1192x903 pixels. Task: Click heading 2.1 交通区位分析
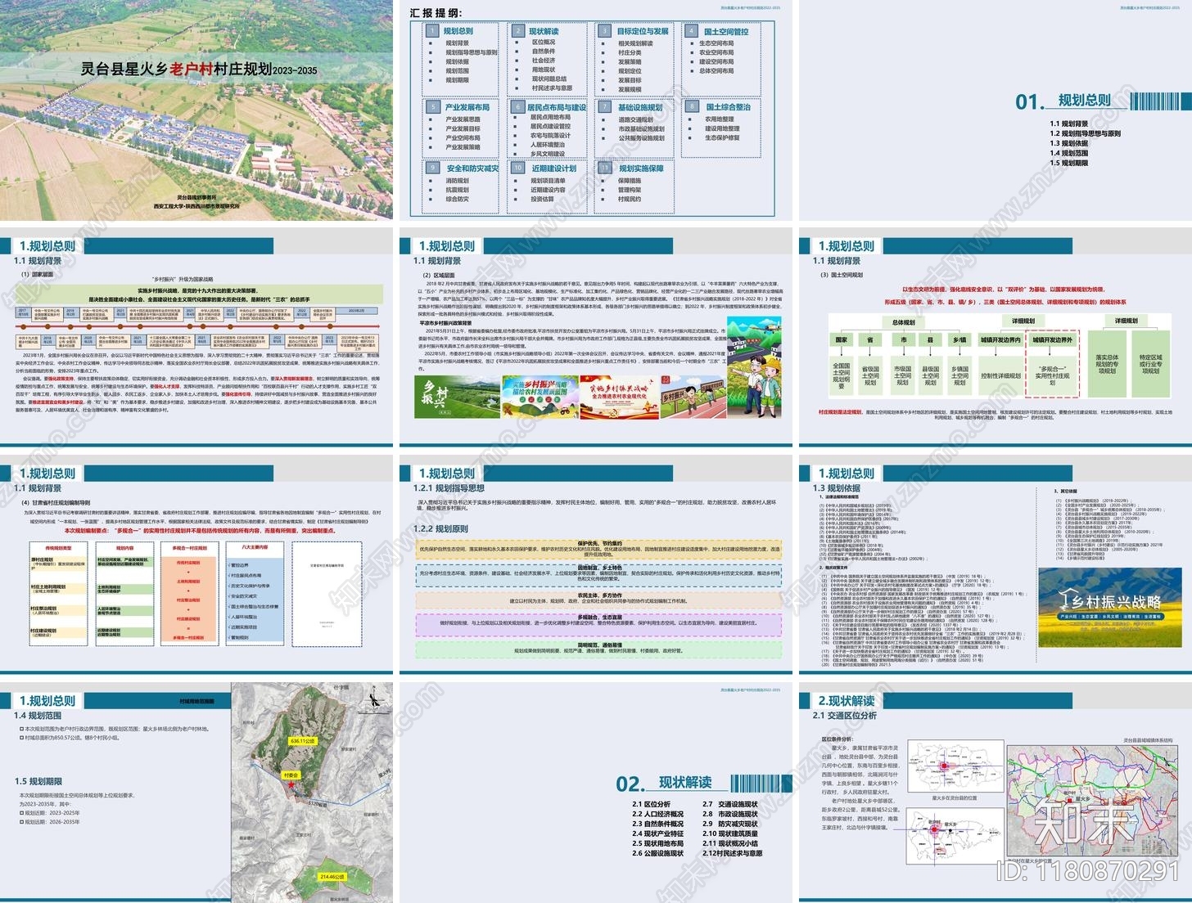(x=844, y=716)
